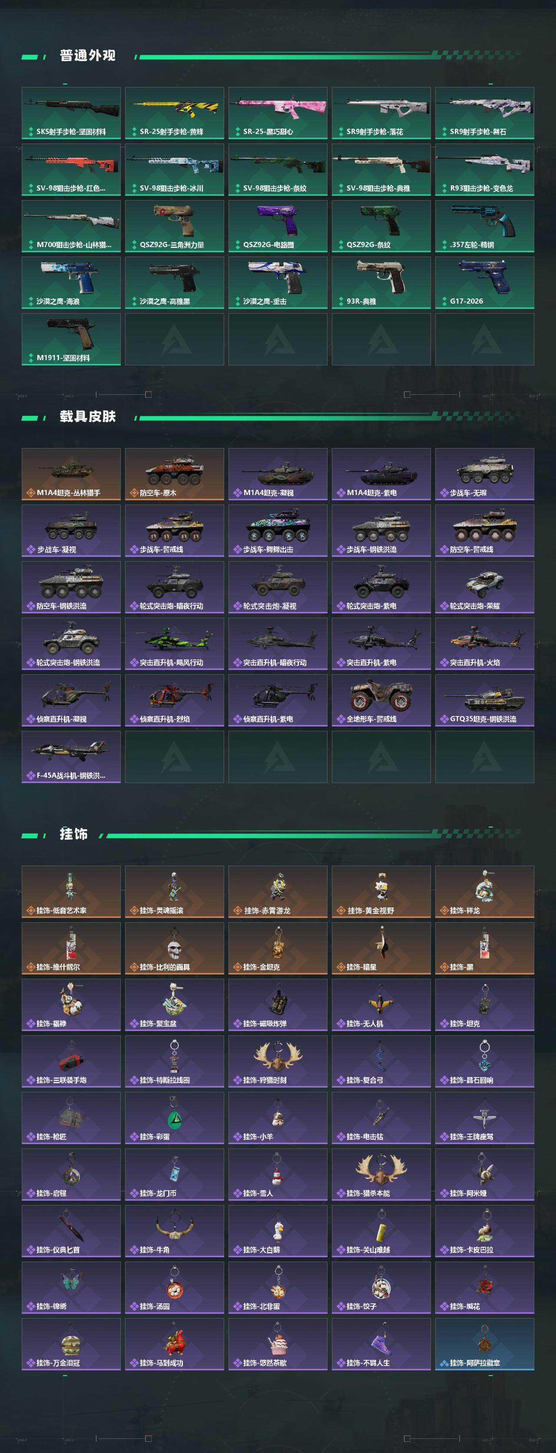Select the M1911 pistol skin card
Viewport: 556px width, 1453px height.
pos(71,339)
